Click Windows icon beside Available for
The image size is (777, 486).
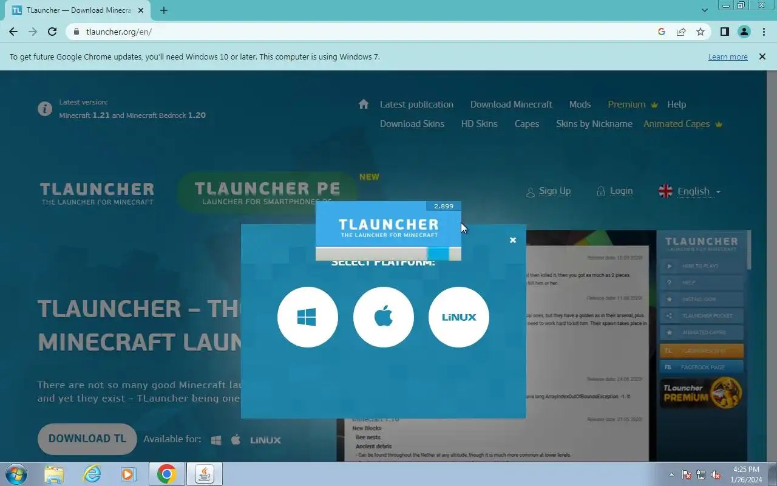point(216,440)
